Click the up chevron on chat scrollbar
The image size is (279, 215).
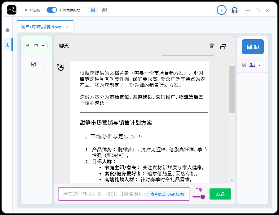click(x=232, y=58)
